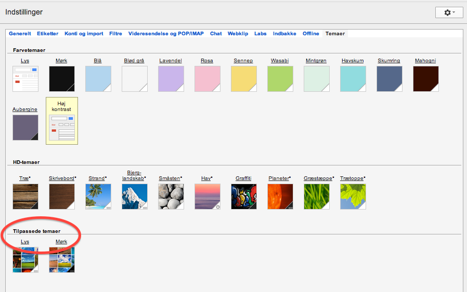
Task: Apply the Graffiti HD theme thumbnail
Action: (x=243, y=197)
